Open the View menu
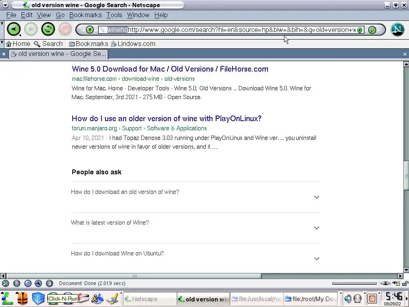This screenshot has height=307, width=409. [44, 15]
